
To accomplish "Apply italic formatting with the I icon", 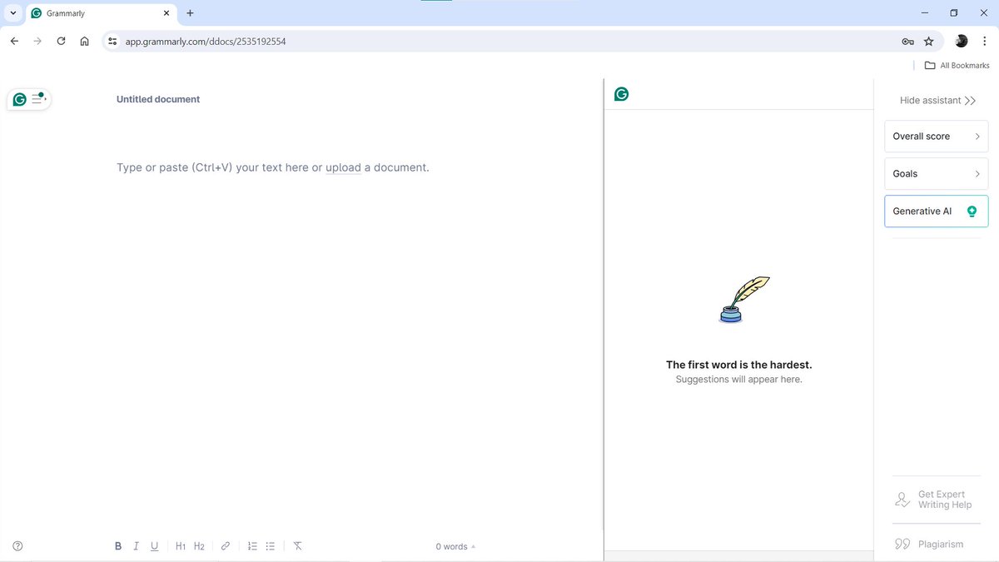I will (136, 546).
